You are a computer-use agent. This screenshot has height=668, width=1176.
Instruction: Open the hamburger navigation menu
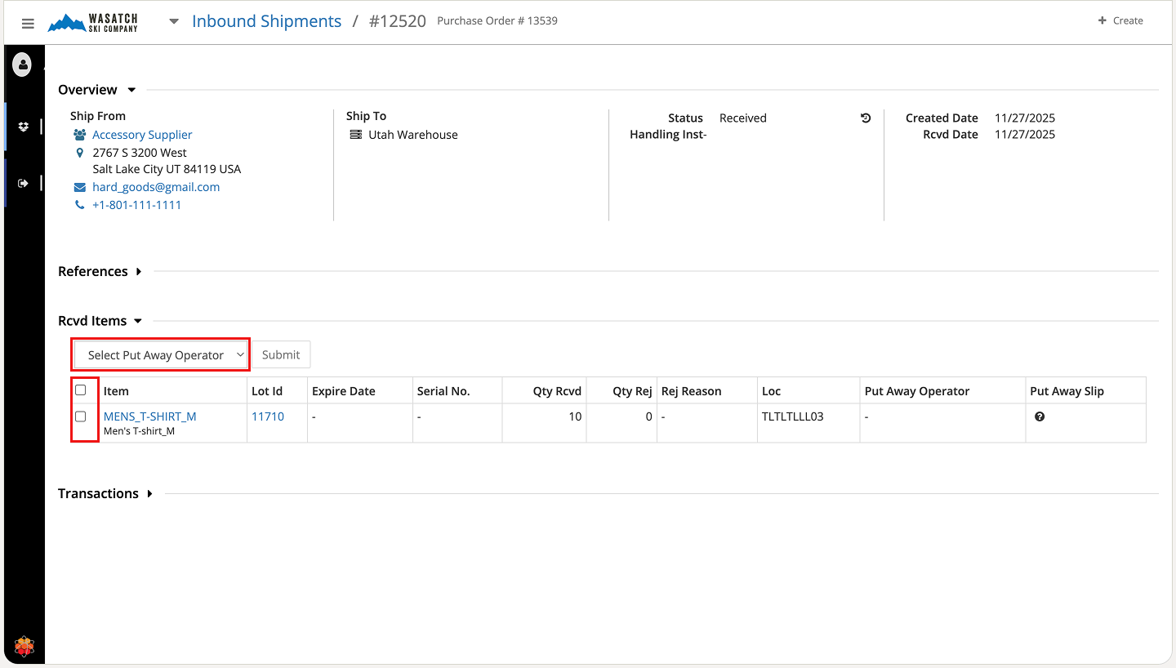28,24
